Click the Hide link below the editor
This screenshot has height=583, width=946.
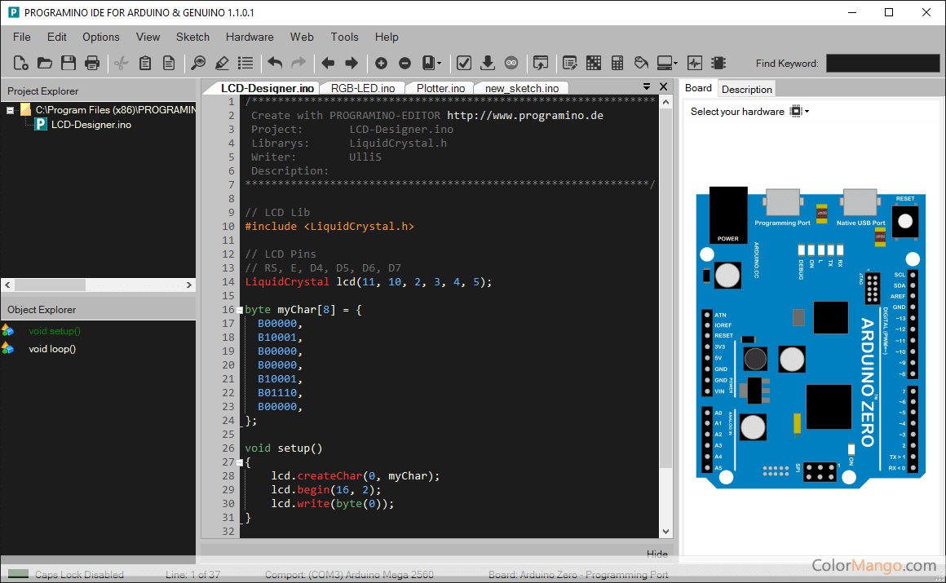(656, 554)
